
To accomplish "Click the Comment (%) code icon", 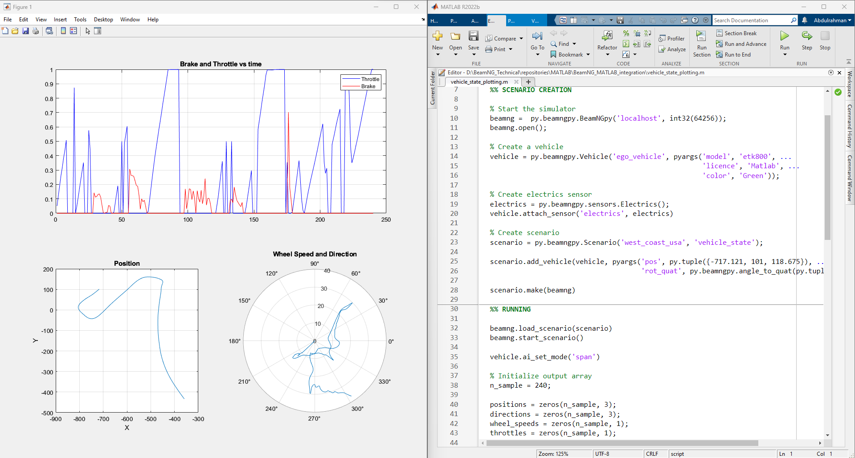I will pyautogui.click(x=626, y=33).
